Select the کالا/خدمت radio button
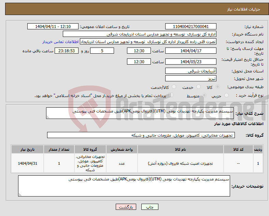Image resolution: width=269 pixels, height=216 pixels. pos(174,87)
